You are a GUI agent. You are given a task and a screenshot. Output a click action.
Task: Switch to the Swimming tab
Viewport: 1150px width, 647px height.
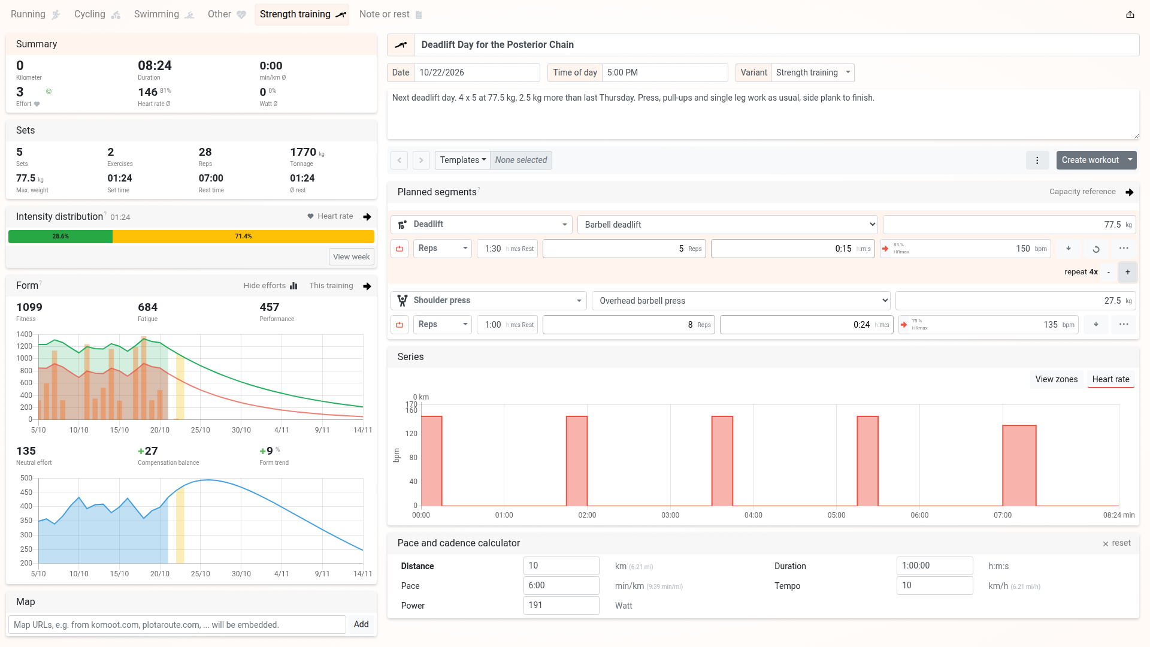click(164, 14)
